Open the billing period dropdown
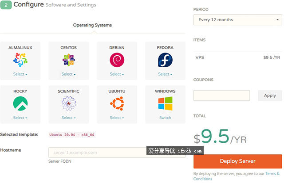The width and height of the screenshot is (284, 183). pyautogui.click(x=237, y=20)
